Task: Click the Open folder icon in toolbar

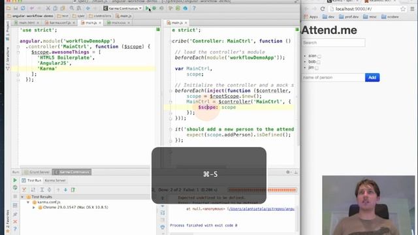Action: coord(8,8)
